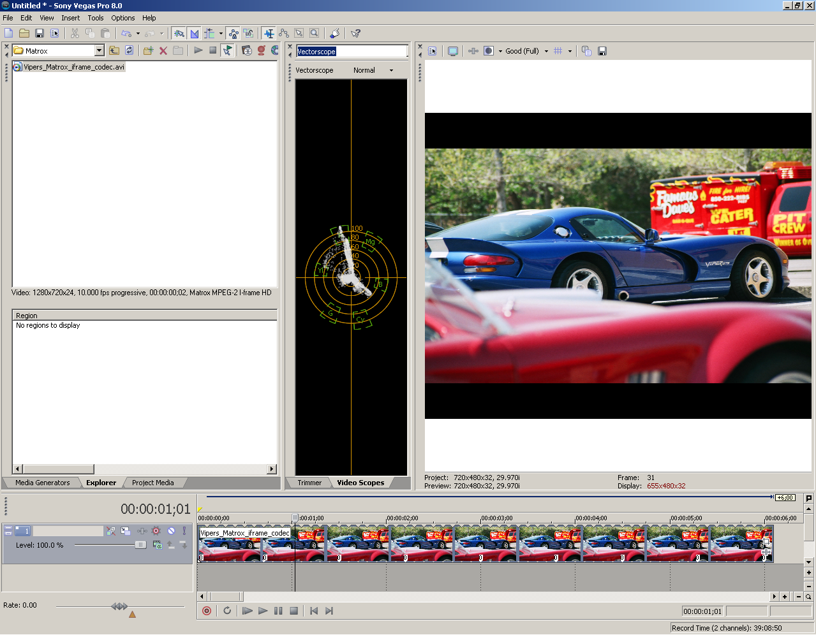This screenshot has width=816, height=635.
Task: Click the red Record button in transport bar
Action: 207,611
